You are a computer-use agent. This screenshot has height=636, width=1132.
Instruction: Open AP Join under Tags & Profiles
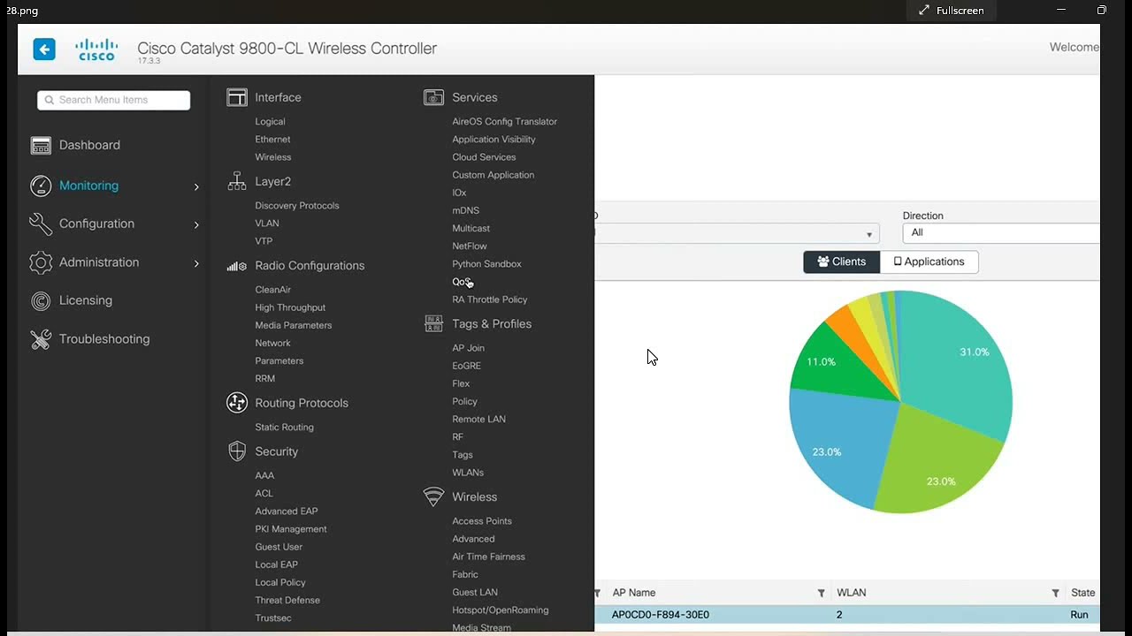pyautogui.click(x=468, y=348)
